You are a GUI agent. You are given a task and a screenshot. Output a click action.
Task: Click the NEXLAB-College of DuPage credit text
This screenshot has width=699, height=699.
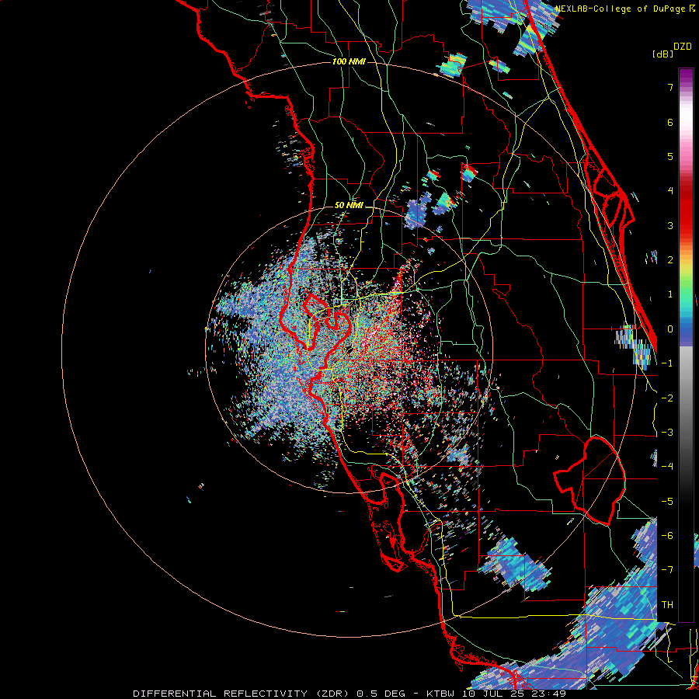coord(622,9)
